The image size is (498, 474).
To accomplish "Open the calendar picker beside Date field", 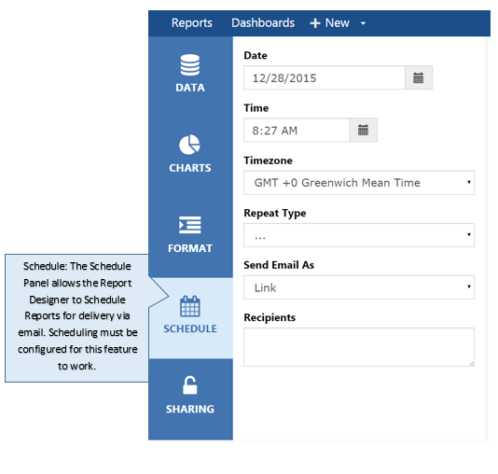I will [419, 77].
